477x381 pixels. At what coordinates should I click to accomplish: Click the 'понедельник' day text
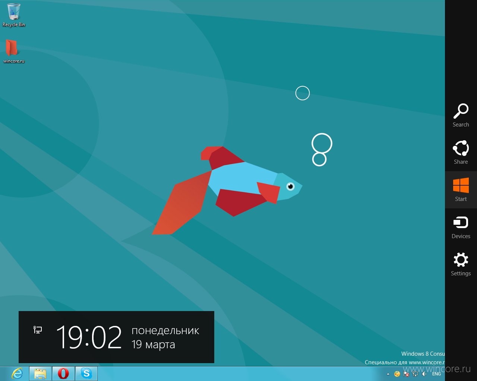(165, 330)
